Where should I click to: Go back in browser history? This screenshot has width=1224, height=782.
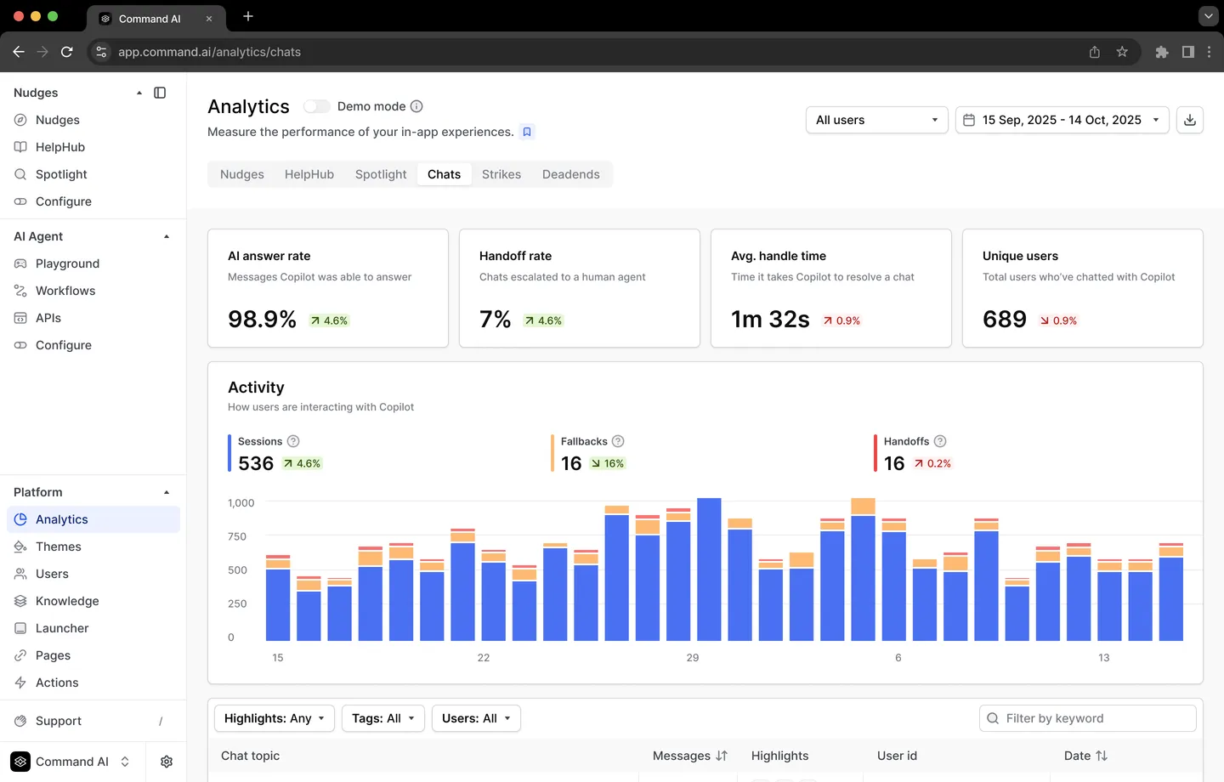tap(19, 52)
